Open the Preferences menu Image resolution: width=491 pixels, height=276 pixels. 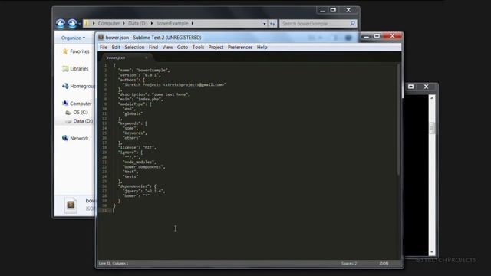point(240,48)
